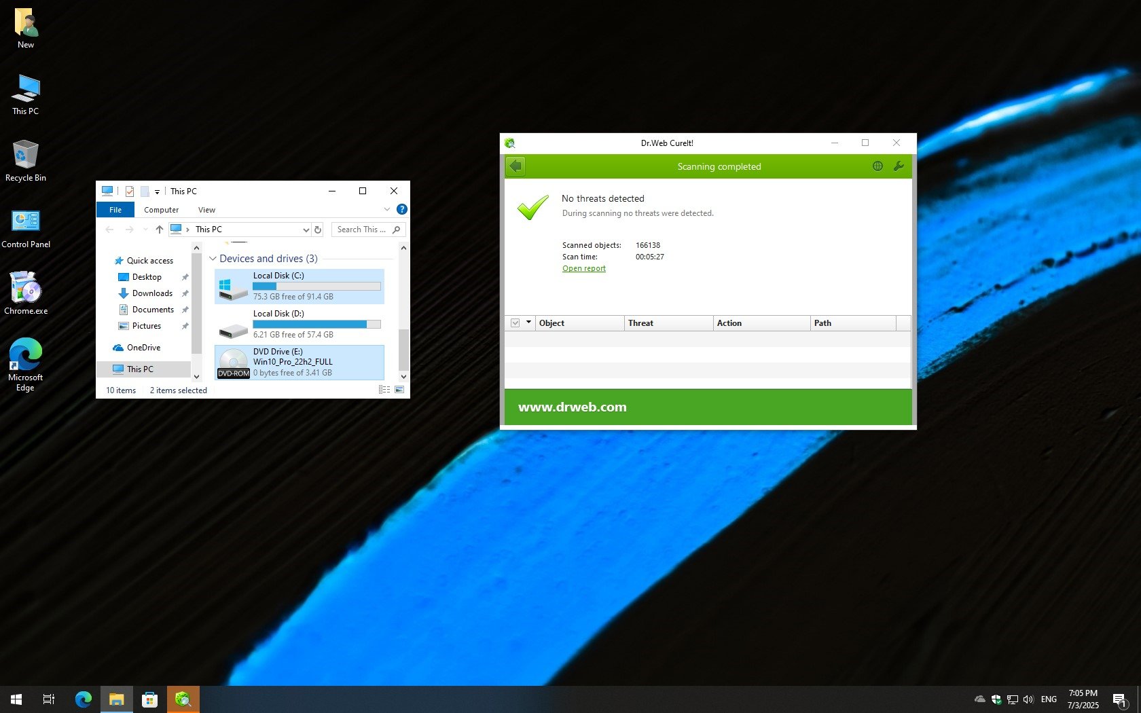Select the Control Panel desktop icon
The image size is (1141, 713).
26,227
